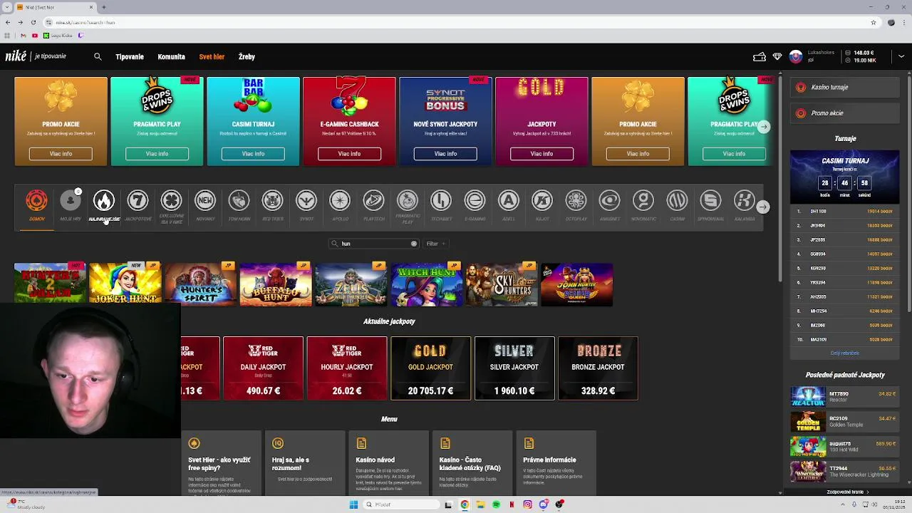Open the Hunter's 2 Dream game
Image resolution: width=912 pixels, height=513 pixels.
coord(50,284)
